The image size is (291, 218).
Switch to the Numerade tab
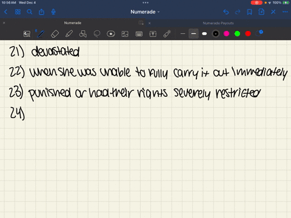click(x=73, y=23)
